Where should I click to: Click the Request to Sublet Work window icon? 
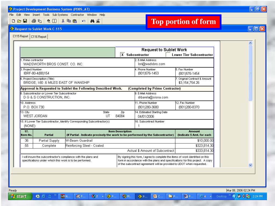(x=12, y=28)
